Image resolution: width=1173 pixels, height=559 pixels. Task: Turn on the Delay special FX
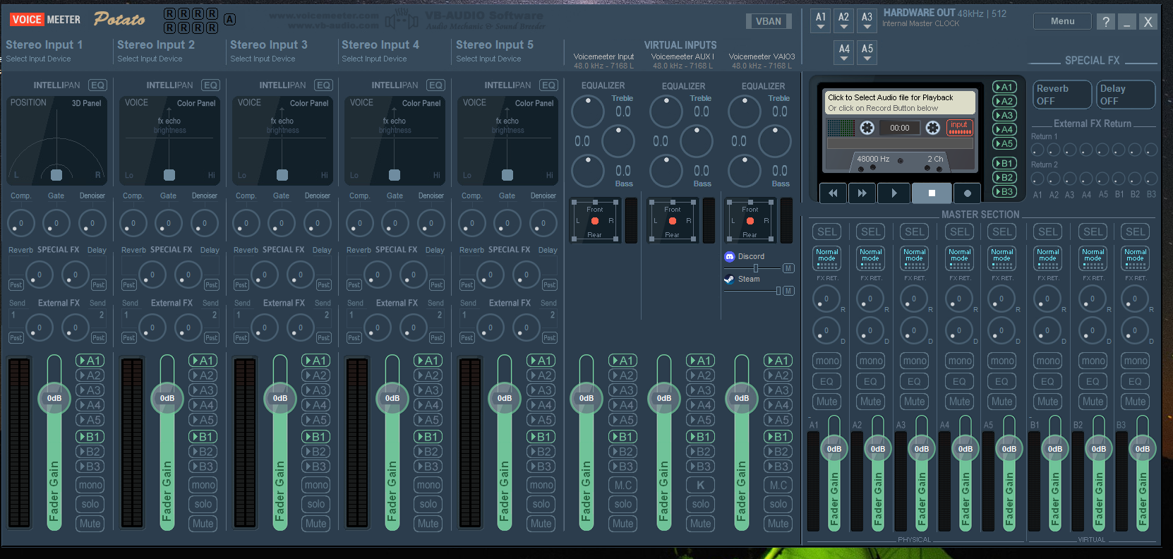[x=1125, y=95]
